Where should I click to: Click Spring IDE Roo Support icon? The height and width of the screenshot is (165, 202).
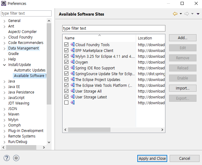[x=73, y=68]
